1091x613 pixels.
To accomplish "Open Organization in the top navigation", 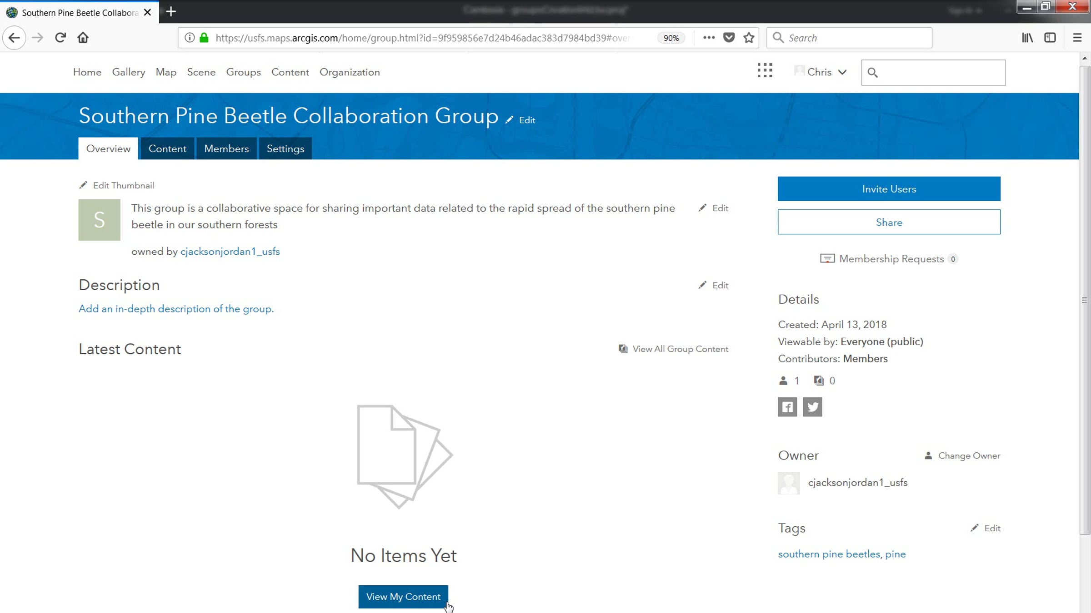I will (x=350, y=72).
